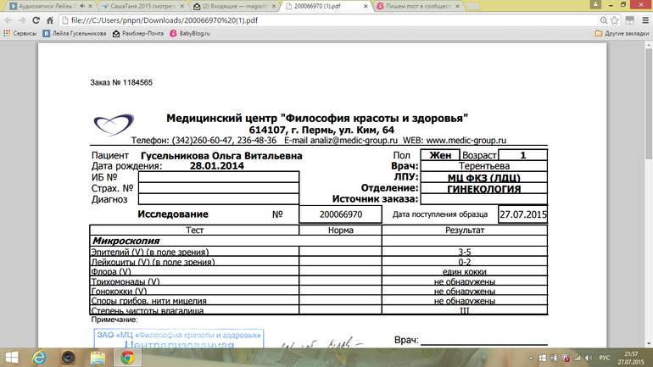This screenshot has width=653, height=367.
Task: Switch to the Входящие mail tab
Action: click(x=233, y=5)
